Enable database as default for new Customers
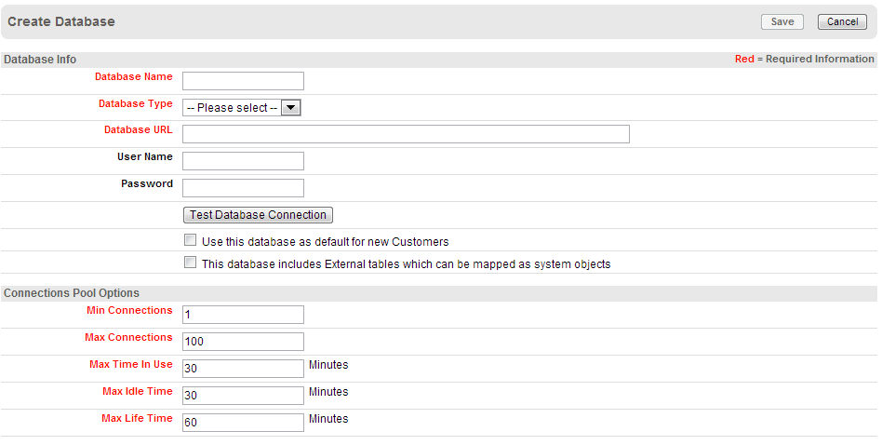Image resolution: width=882 pixels, height=445 pixels. click(x=191, y=240)
